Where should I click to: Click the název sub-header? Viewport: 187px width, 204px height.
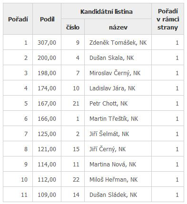118,27
